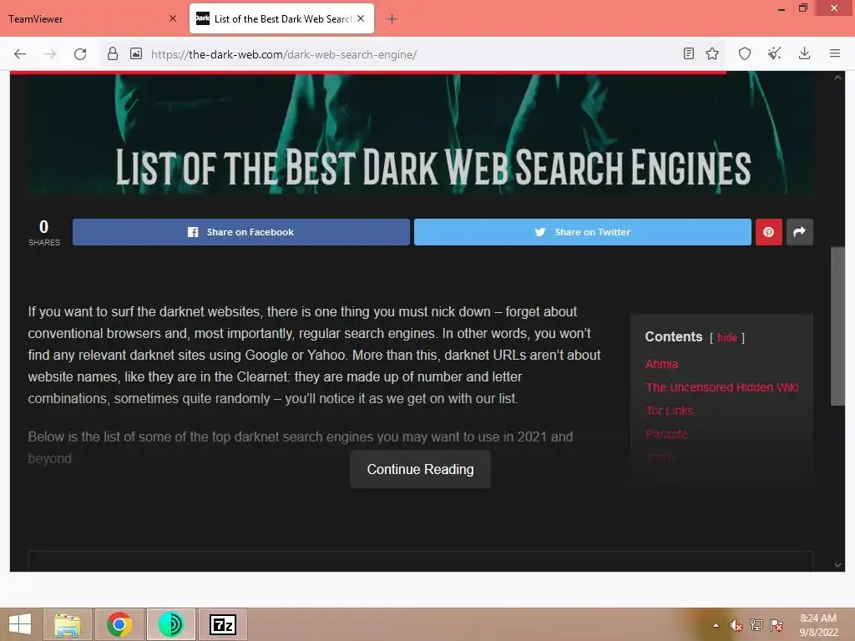Go back to previous page
This screenshot has height=641, width=855.
pos(20,54)
